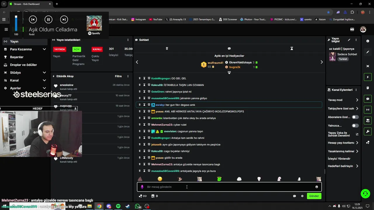
Task: Open Başarılar in the sidebar
Action: pos(25,57)
